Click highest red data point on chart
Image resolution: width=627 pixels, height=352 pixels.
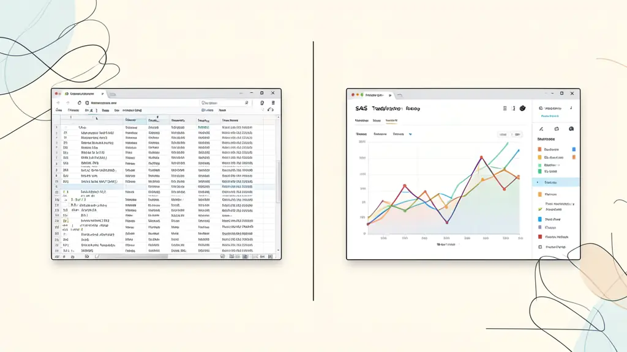pos(481,158)
